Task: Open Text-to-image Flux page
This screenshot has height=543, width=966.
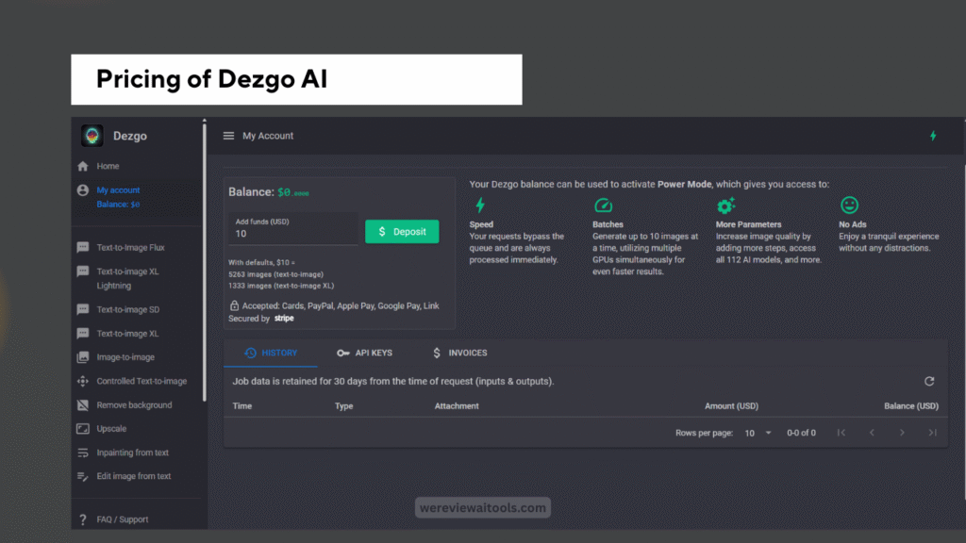Action: coord(130,248)
